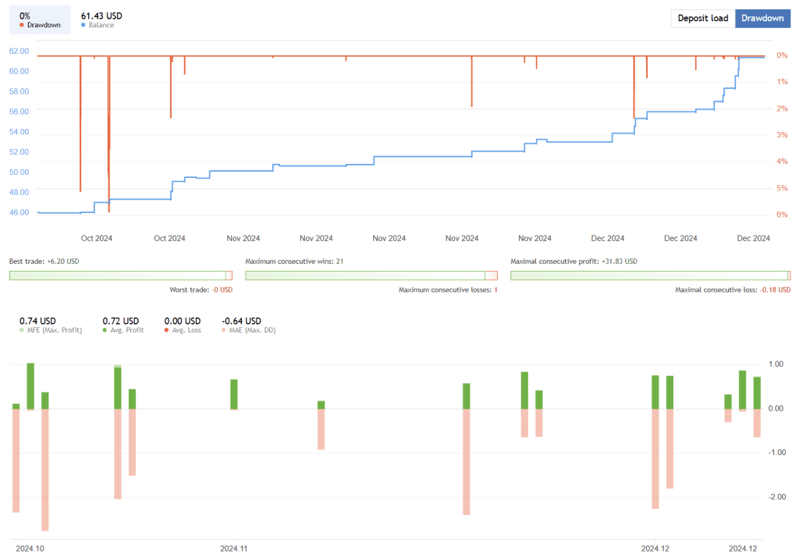
Task: Switch to the Deposit load view
Action: click(701, 18)
